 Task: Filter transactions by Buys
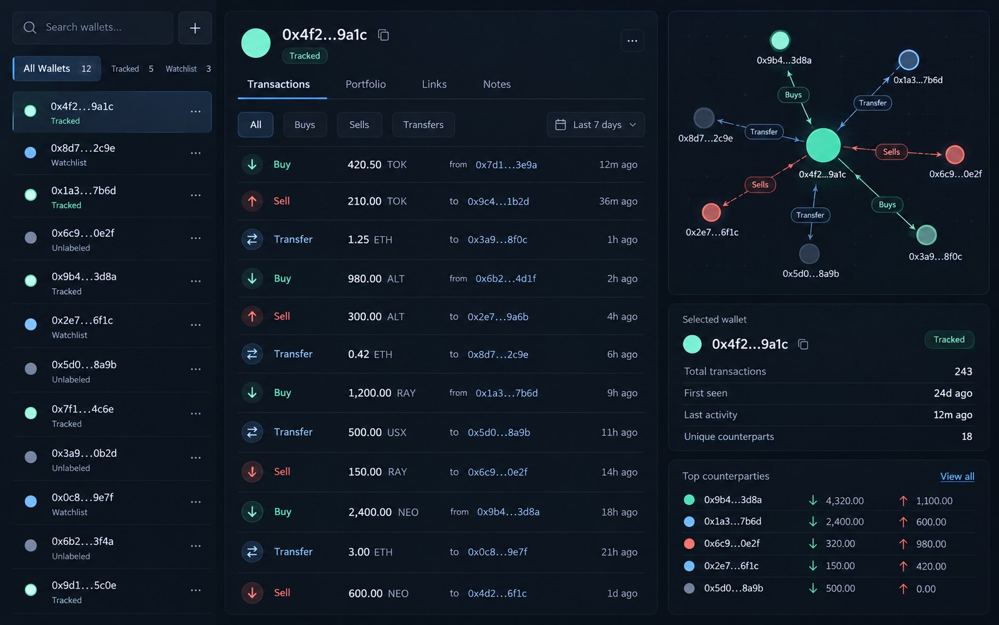[305, 125]
